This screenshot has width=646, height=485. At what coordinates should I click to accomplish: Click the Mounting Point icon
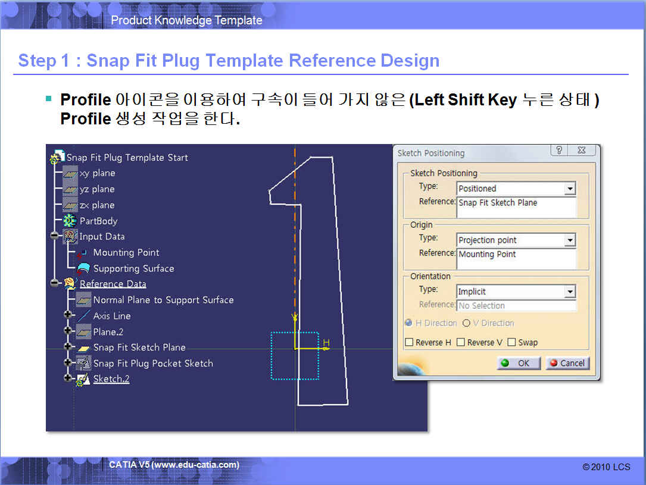tap(83, 253)
